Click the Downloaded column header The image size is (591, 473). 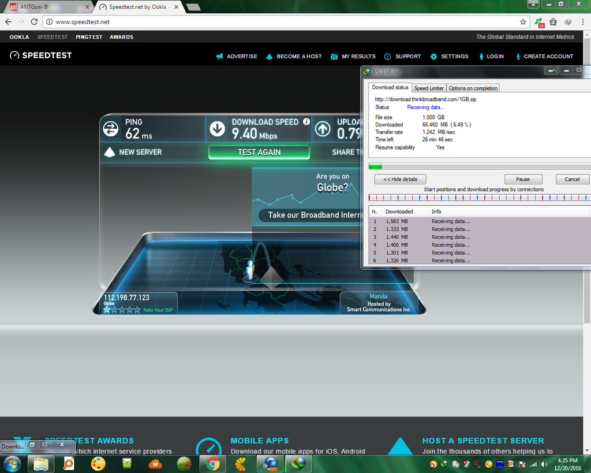406,211
